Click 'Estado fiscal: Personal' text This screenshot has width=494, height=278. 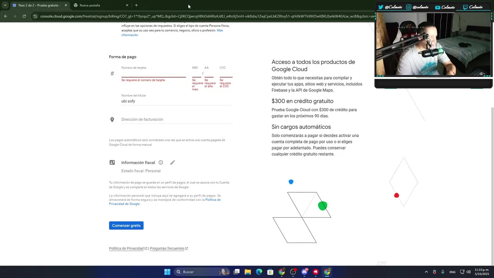coord(141,171)
